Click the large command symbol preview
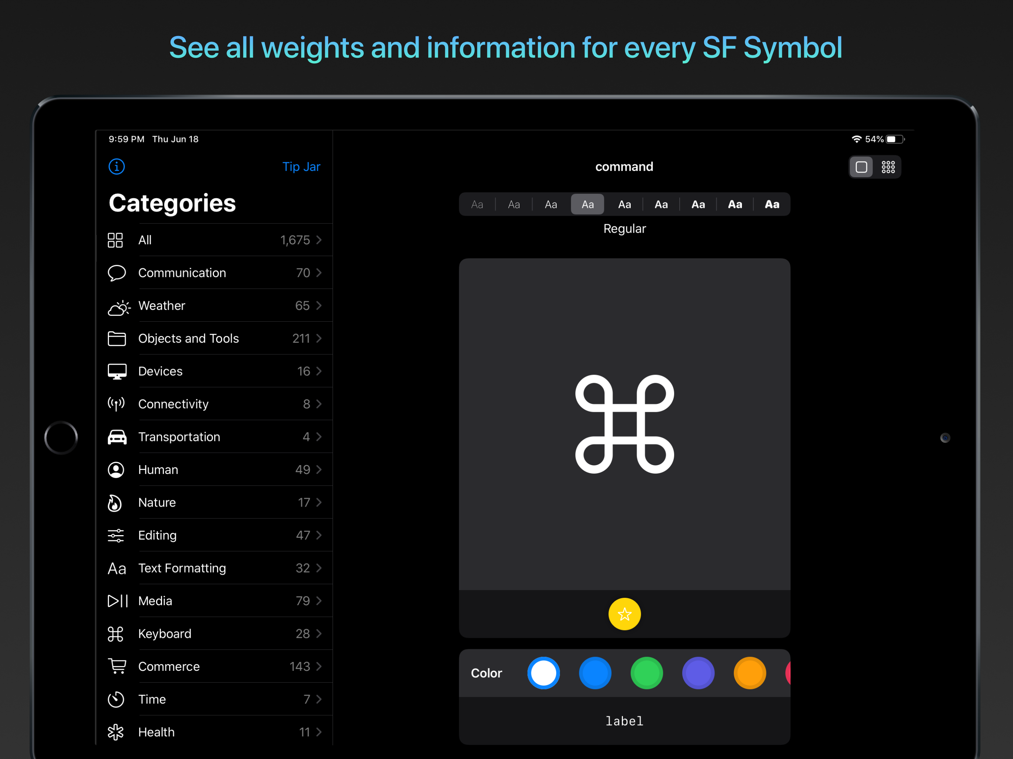 [624, 424]
